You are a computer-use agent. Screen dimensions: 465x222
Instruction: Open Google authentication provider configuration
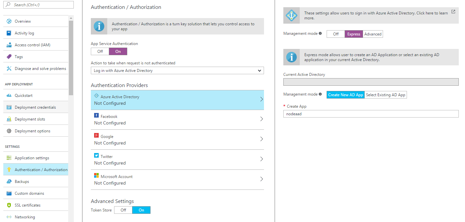[x=177, y=139]
